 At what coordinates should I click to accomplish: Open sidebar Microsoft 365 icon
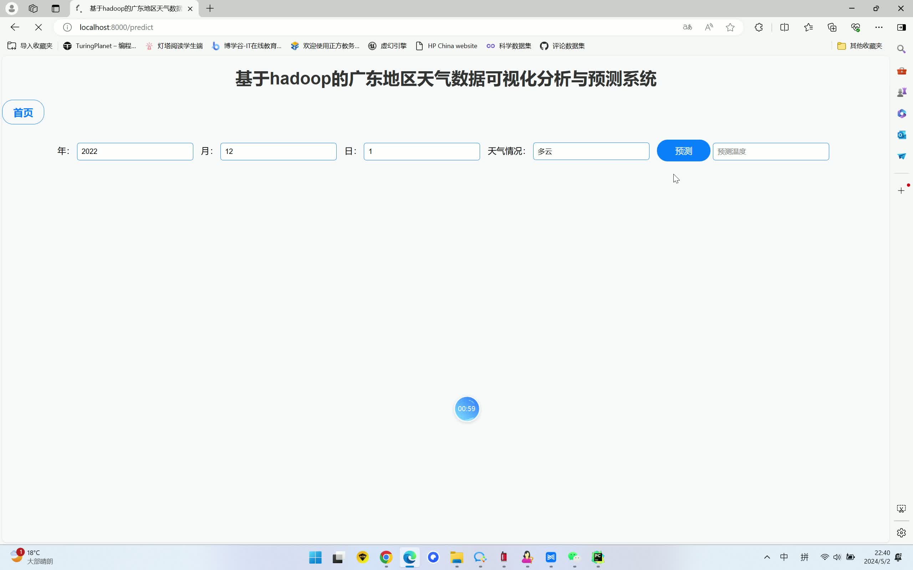[x=901, y=114]
